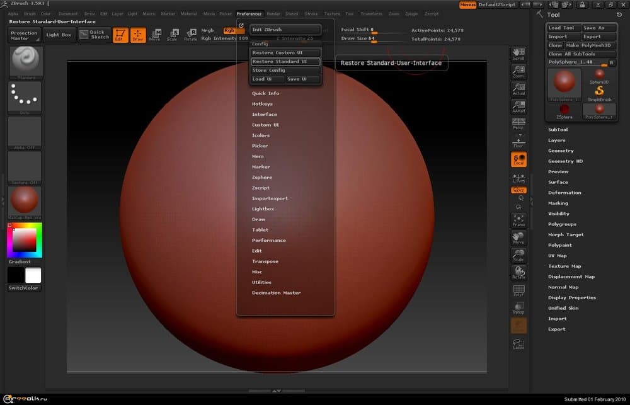This screenshot has height=405, width=630.
Task: Expand SubTool in Tool palette
Action: (558, 130)
